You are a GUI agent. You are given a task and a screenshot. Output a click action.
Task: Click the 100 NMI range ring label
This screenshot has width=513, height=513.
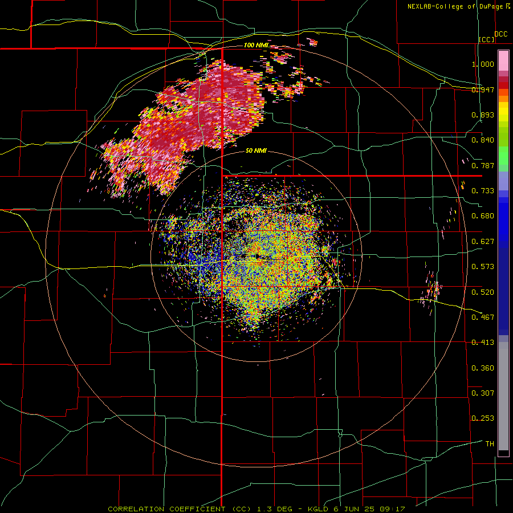[256, 45]
